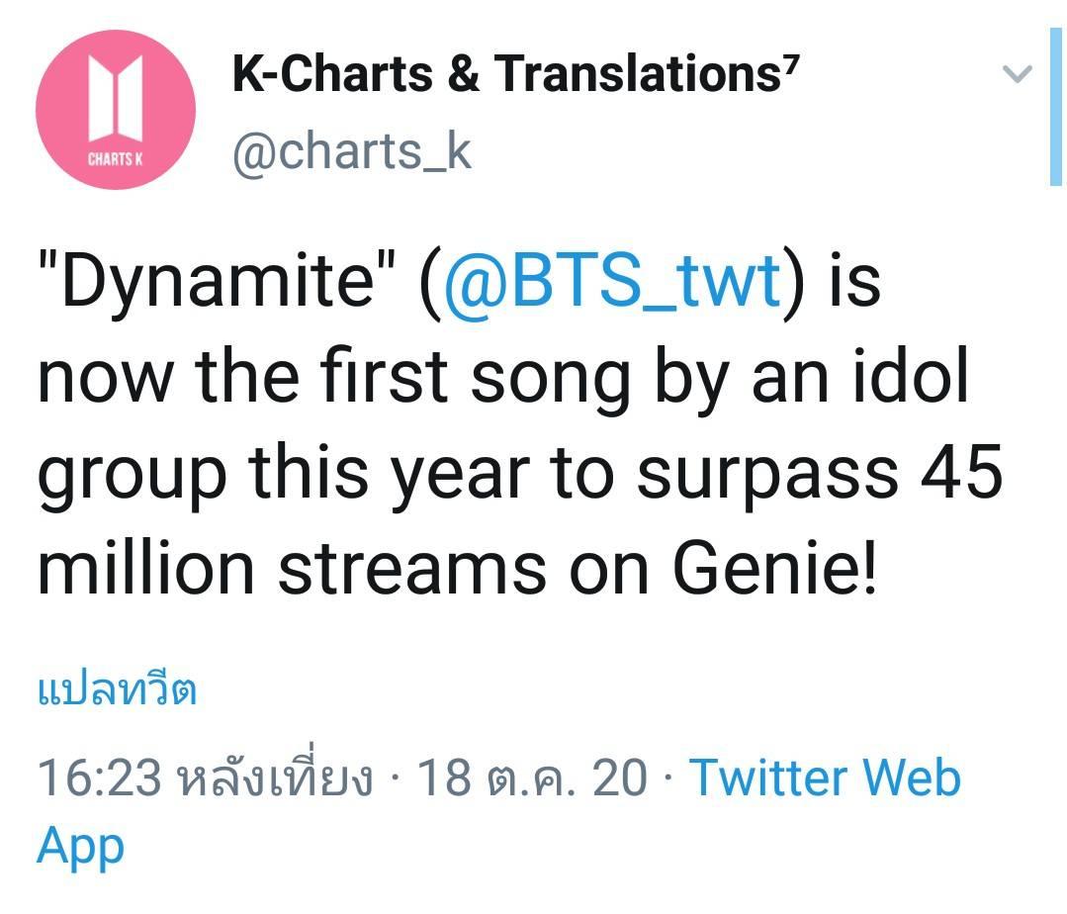Image resolution: width=1067 pixels, height=914 pixels.
Task: Click the superscript 7 beside account name
Action: click(x=789, y=65)
